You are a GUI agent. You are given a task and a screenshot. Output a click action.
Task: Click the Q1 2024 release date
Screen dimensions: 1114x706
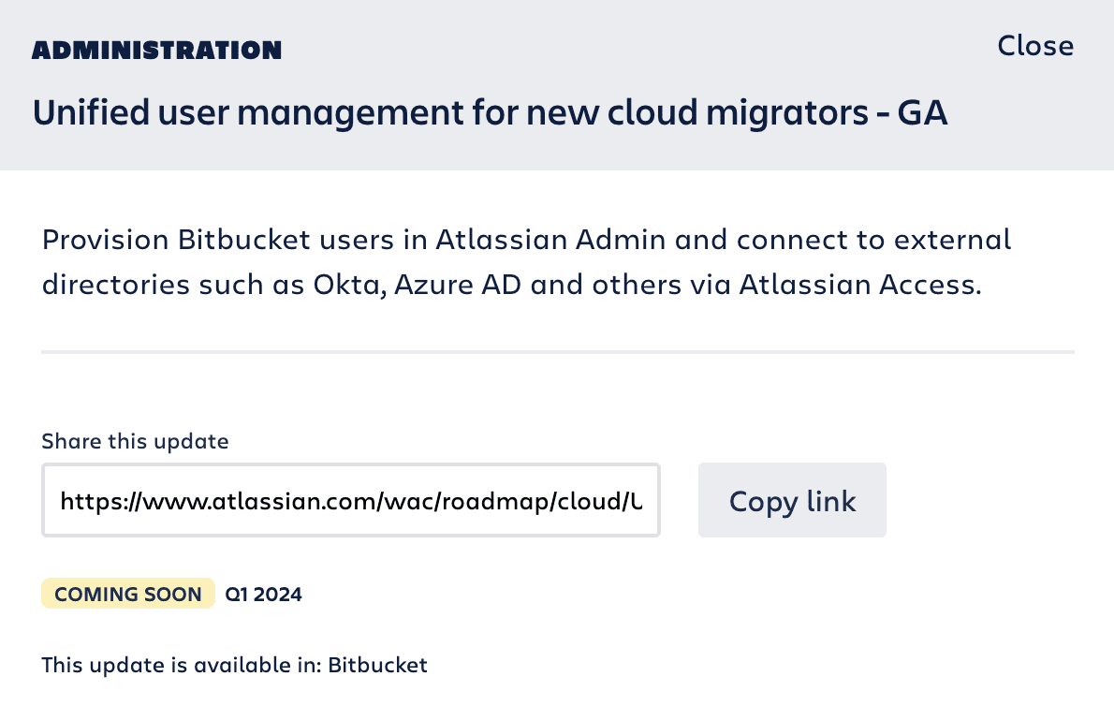264,594
